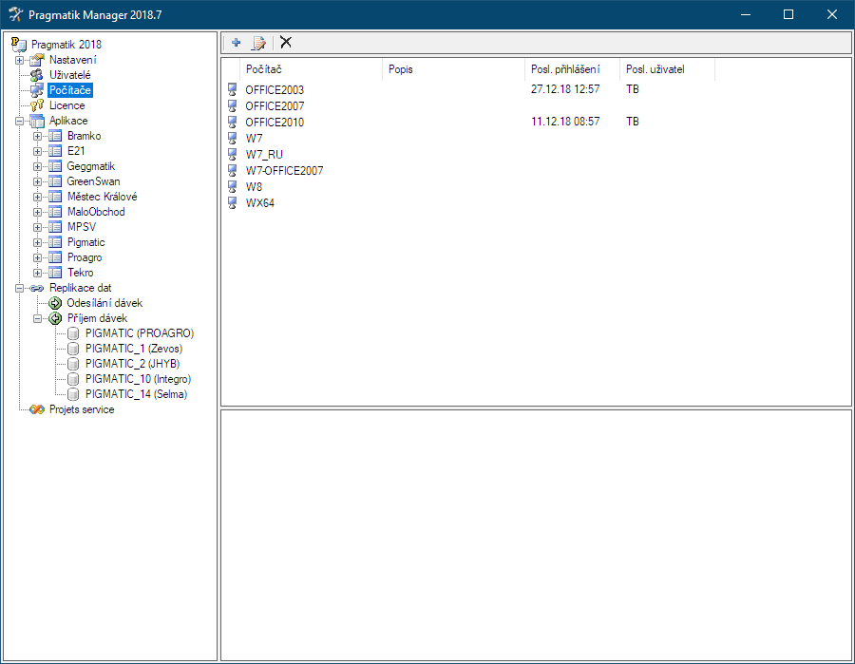
Task: Select Počítače in the tree
Action: click(69, 90)
